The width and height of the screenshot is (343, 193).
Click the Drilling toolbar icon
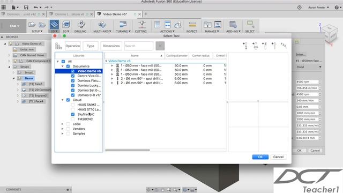(81, 24)
